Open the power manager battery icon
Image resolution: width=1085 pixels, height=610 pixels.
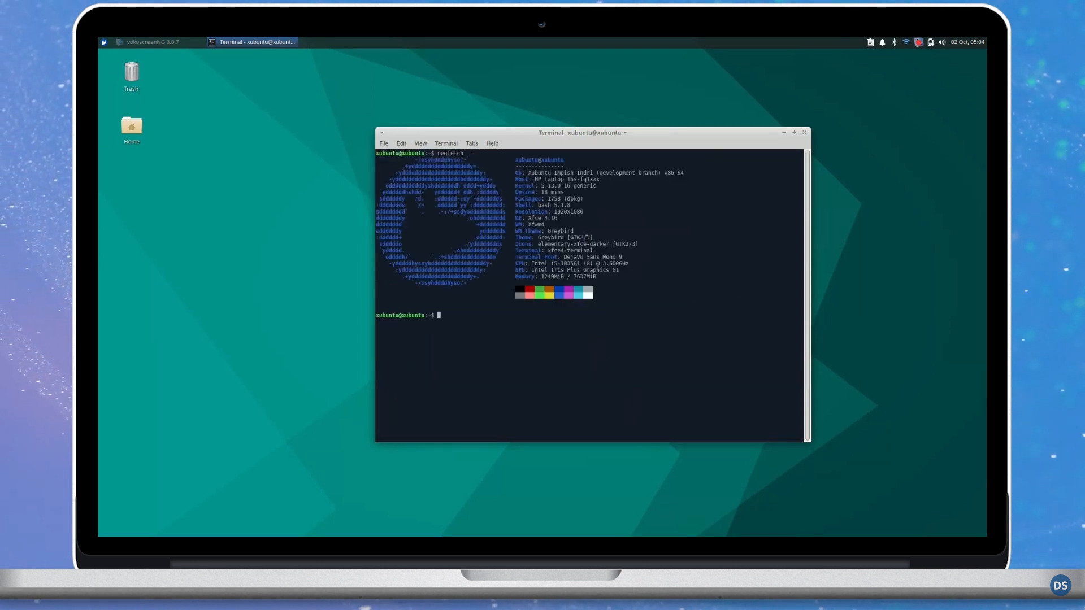[x=931, y=42]
